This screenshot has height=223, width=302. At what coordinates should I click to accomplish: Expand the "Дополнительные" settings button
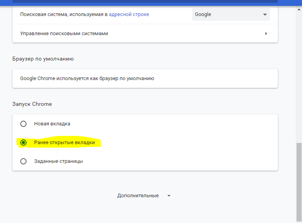click(138, 196)
